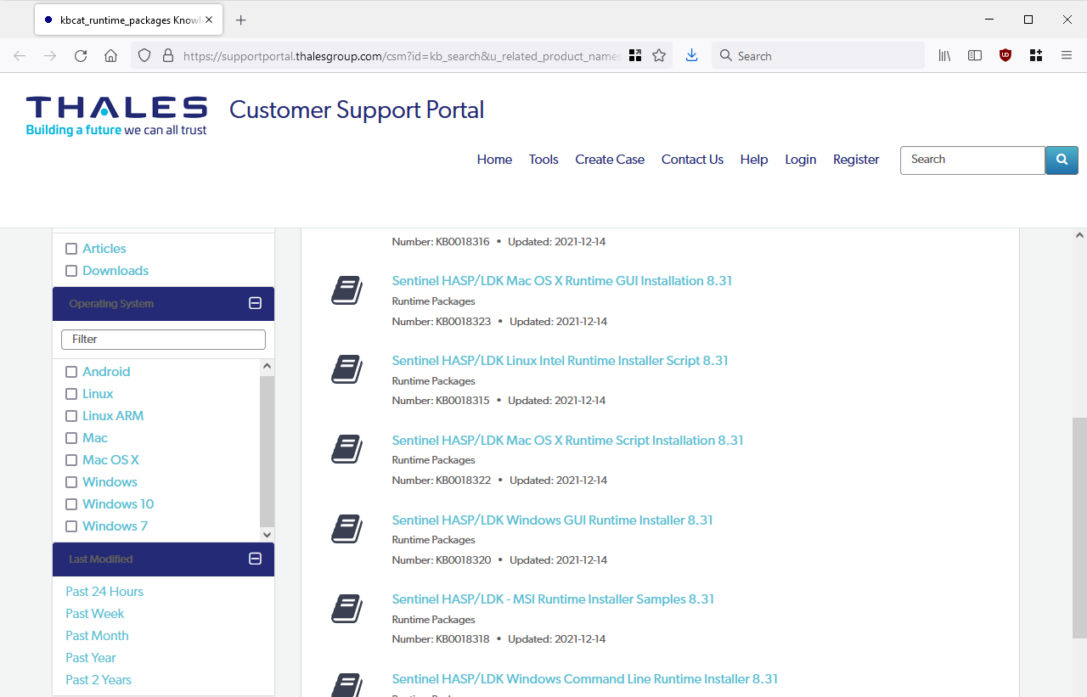The image size is (1087, 697).
Task: Open the Tools menu item
Action: coord(543,160)
